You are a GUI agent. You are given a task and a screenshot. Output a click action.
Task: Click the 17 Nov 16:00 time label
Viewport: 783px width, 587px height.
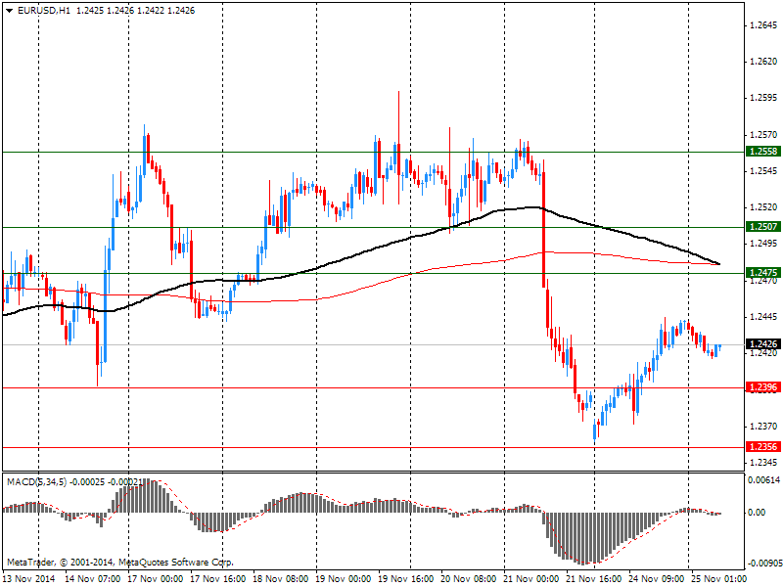218,579
